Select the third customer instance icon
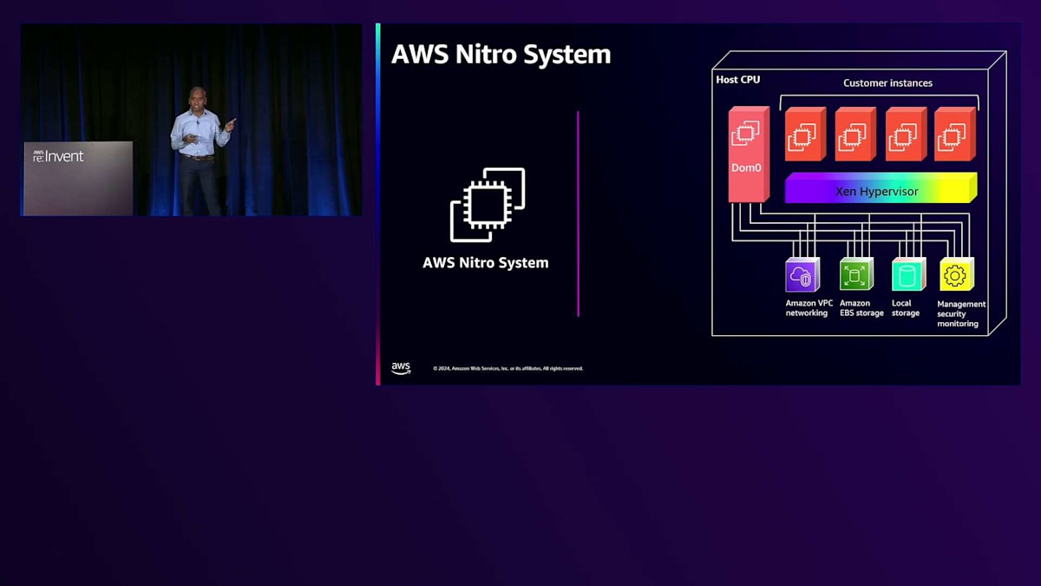Image resolution: width=1041 pixels, height=586 pixels. (905, 134)
